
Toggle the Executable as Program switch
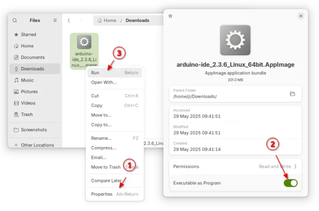click(291, 183)
